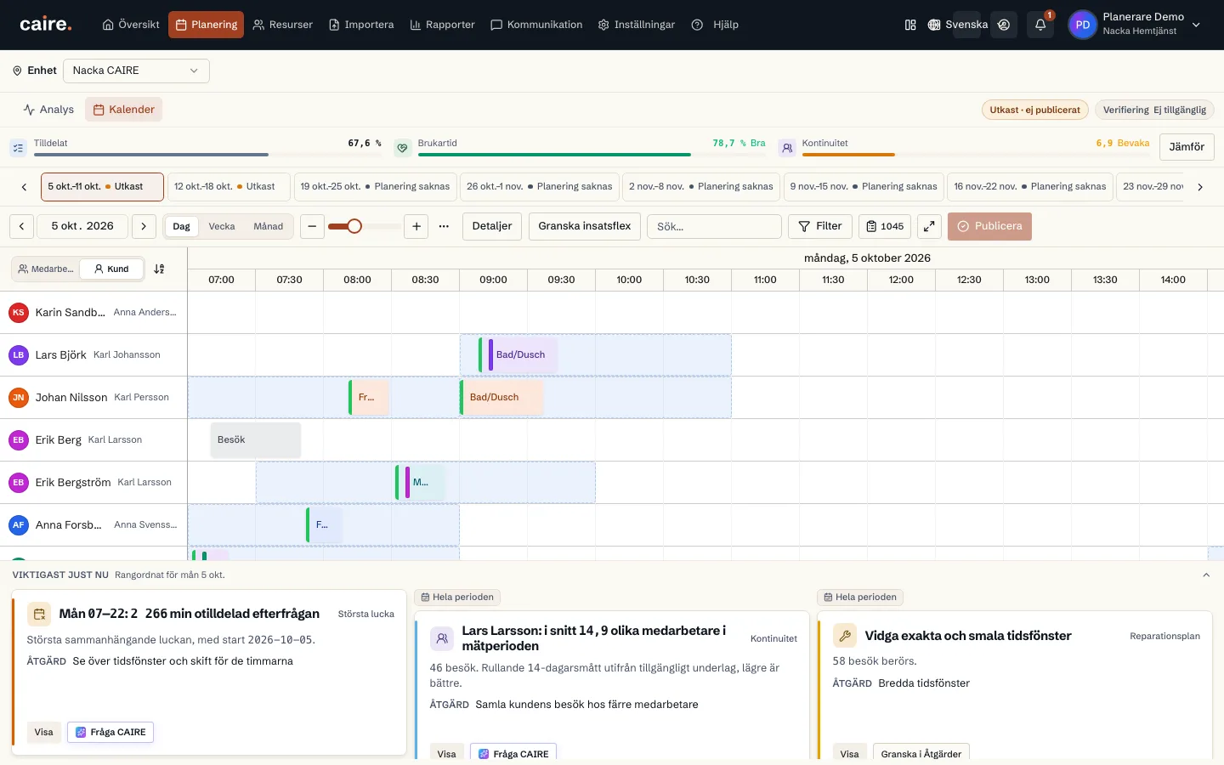The image size is (1224, 765).
Task: Click the Tilldelat progress bar
Action: 207,155
